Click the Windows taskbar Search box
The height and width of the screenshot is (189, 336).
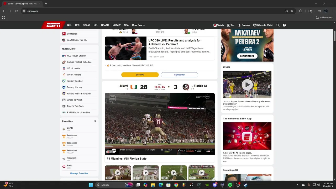115,185
